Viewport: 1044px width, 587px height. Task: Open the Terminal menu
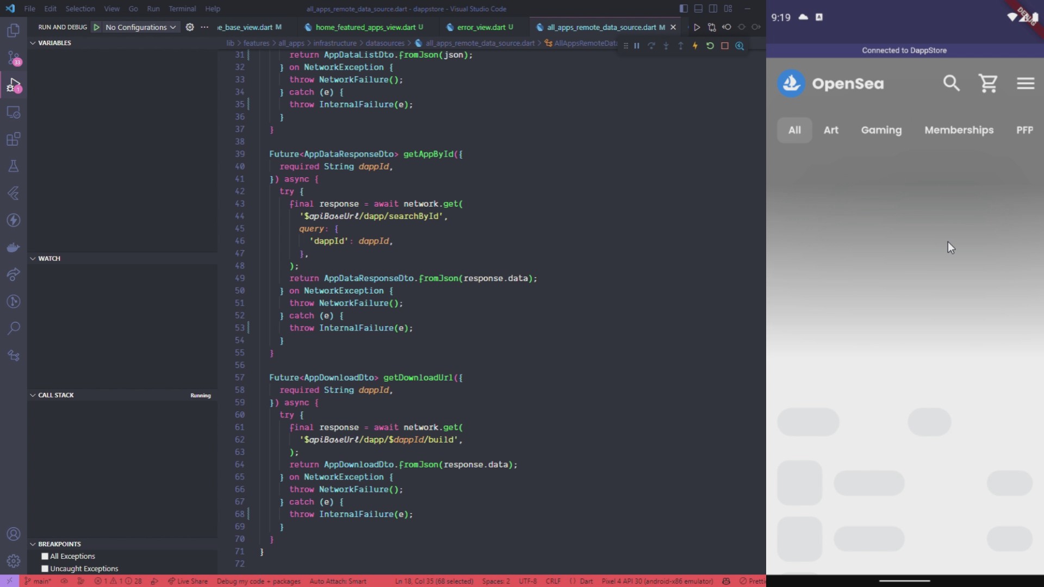(x=182, y=9)
